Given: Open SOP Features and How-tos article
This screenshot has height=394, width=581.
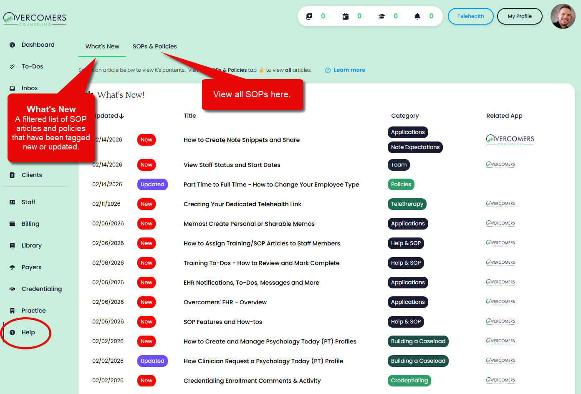Looking at the screenshot, I should 223,322.
